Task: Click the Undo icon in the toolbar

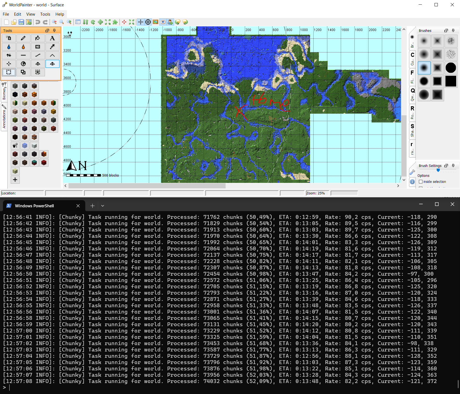Action: pyautogui.click(x=38, y=22)
